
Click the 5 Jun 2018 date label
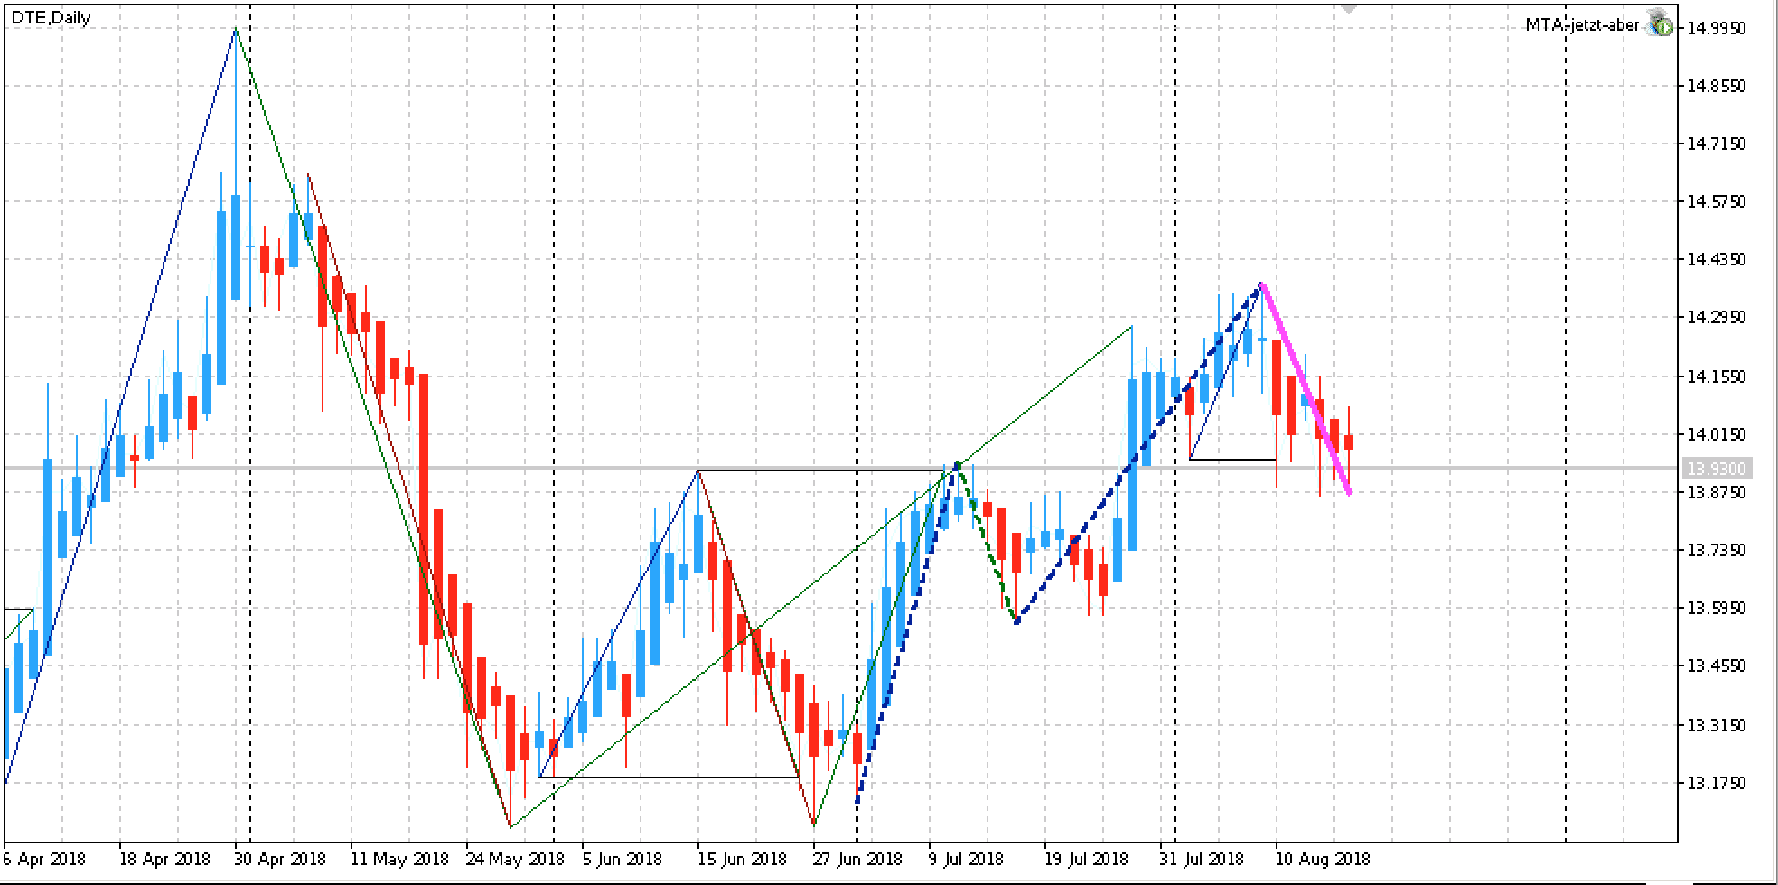click(x=623, y=859)
